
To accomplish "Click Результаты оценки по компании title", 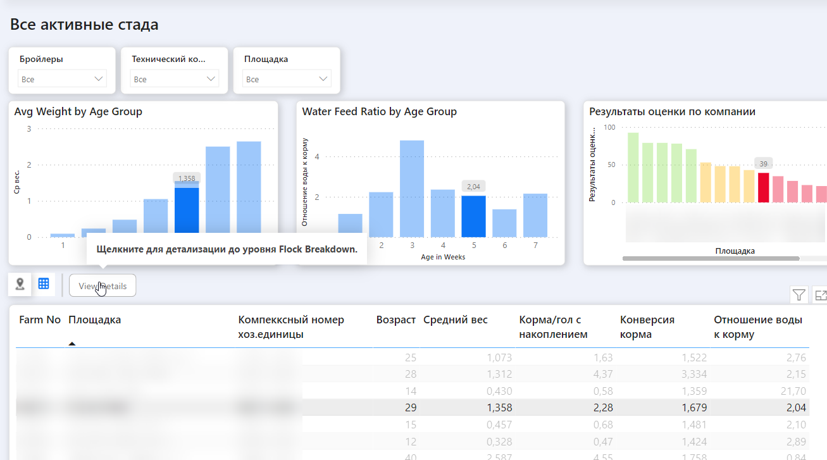I will 672,111.
